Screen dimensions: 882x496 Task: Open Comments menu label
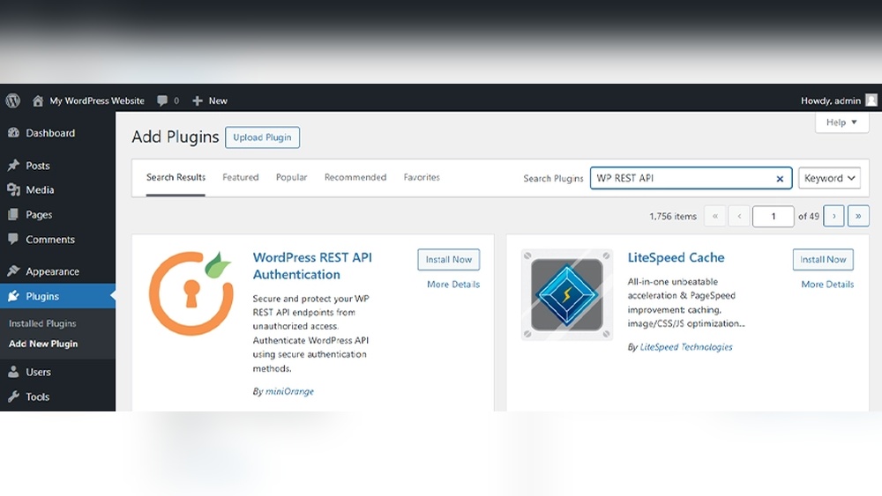coord(50,240)
